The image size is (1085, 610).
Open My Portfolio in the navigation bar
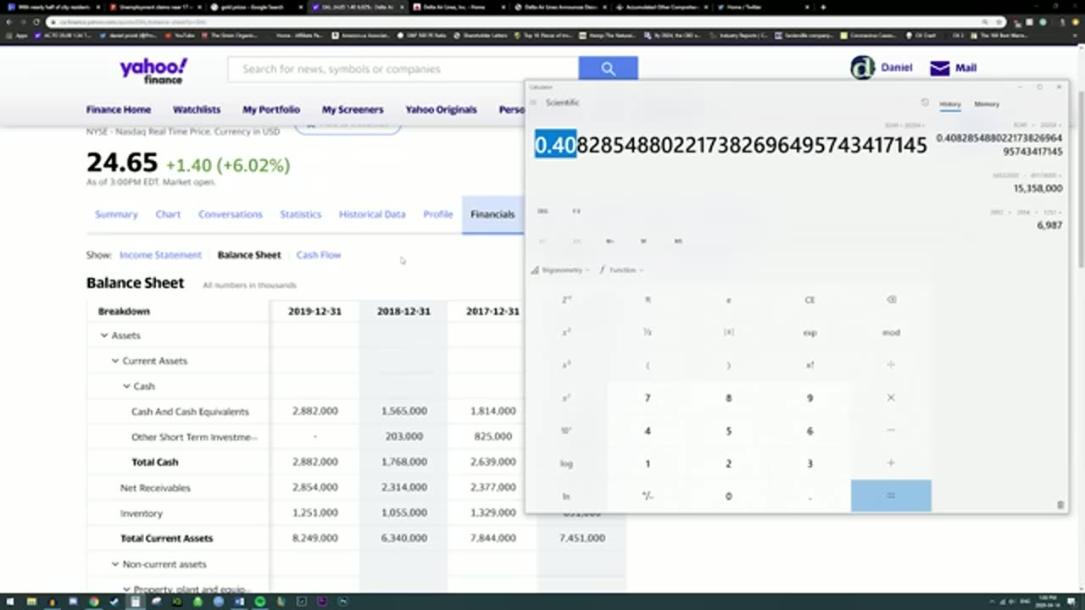[x=271, y=109]
